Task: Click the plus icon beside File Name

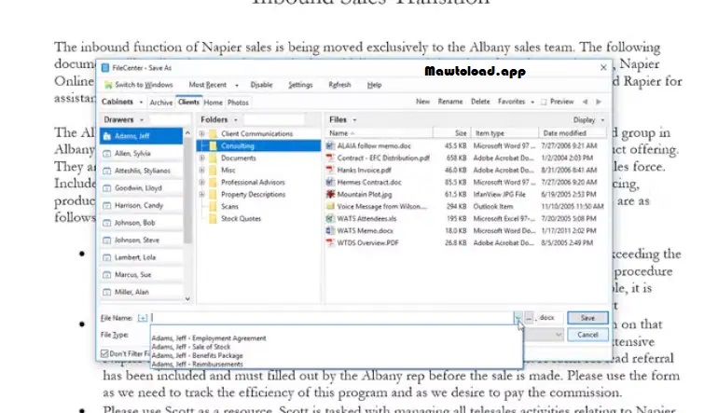Action: pyautogui.click(x=143, y=318)
